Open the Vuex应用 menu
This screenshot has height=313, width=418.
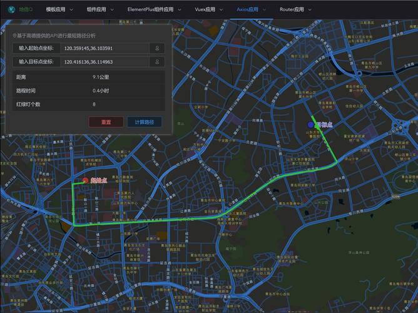205,9
